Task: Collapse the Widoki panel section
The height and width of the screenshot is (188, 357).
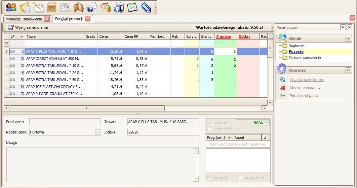Action: click(348, 39)
